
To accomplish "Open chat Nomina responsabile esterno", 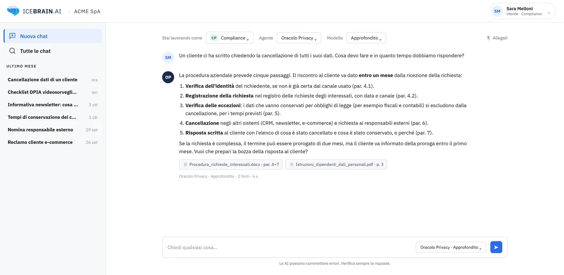I will point(53,130).
